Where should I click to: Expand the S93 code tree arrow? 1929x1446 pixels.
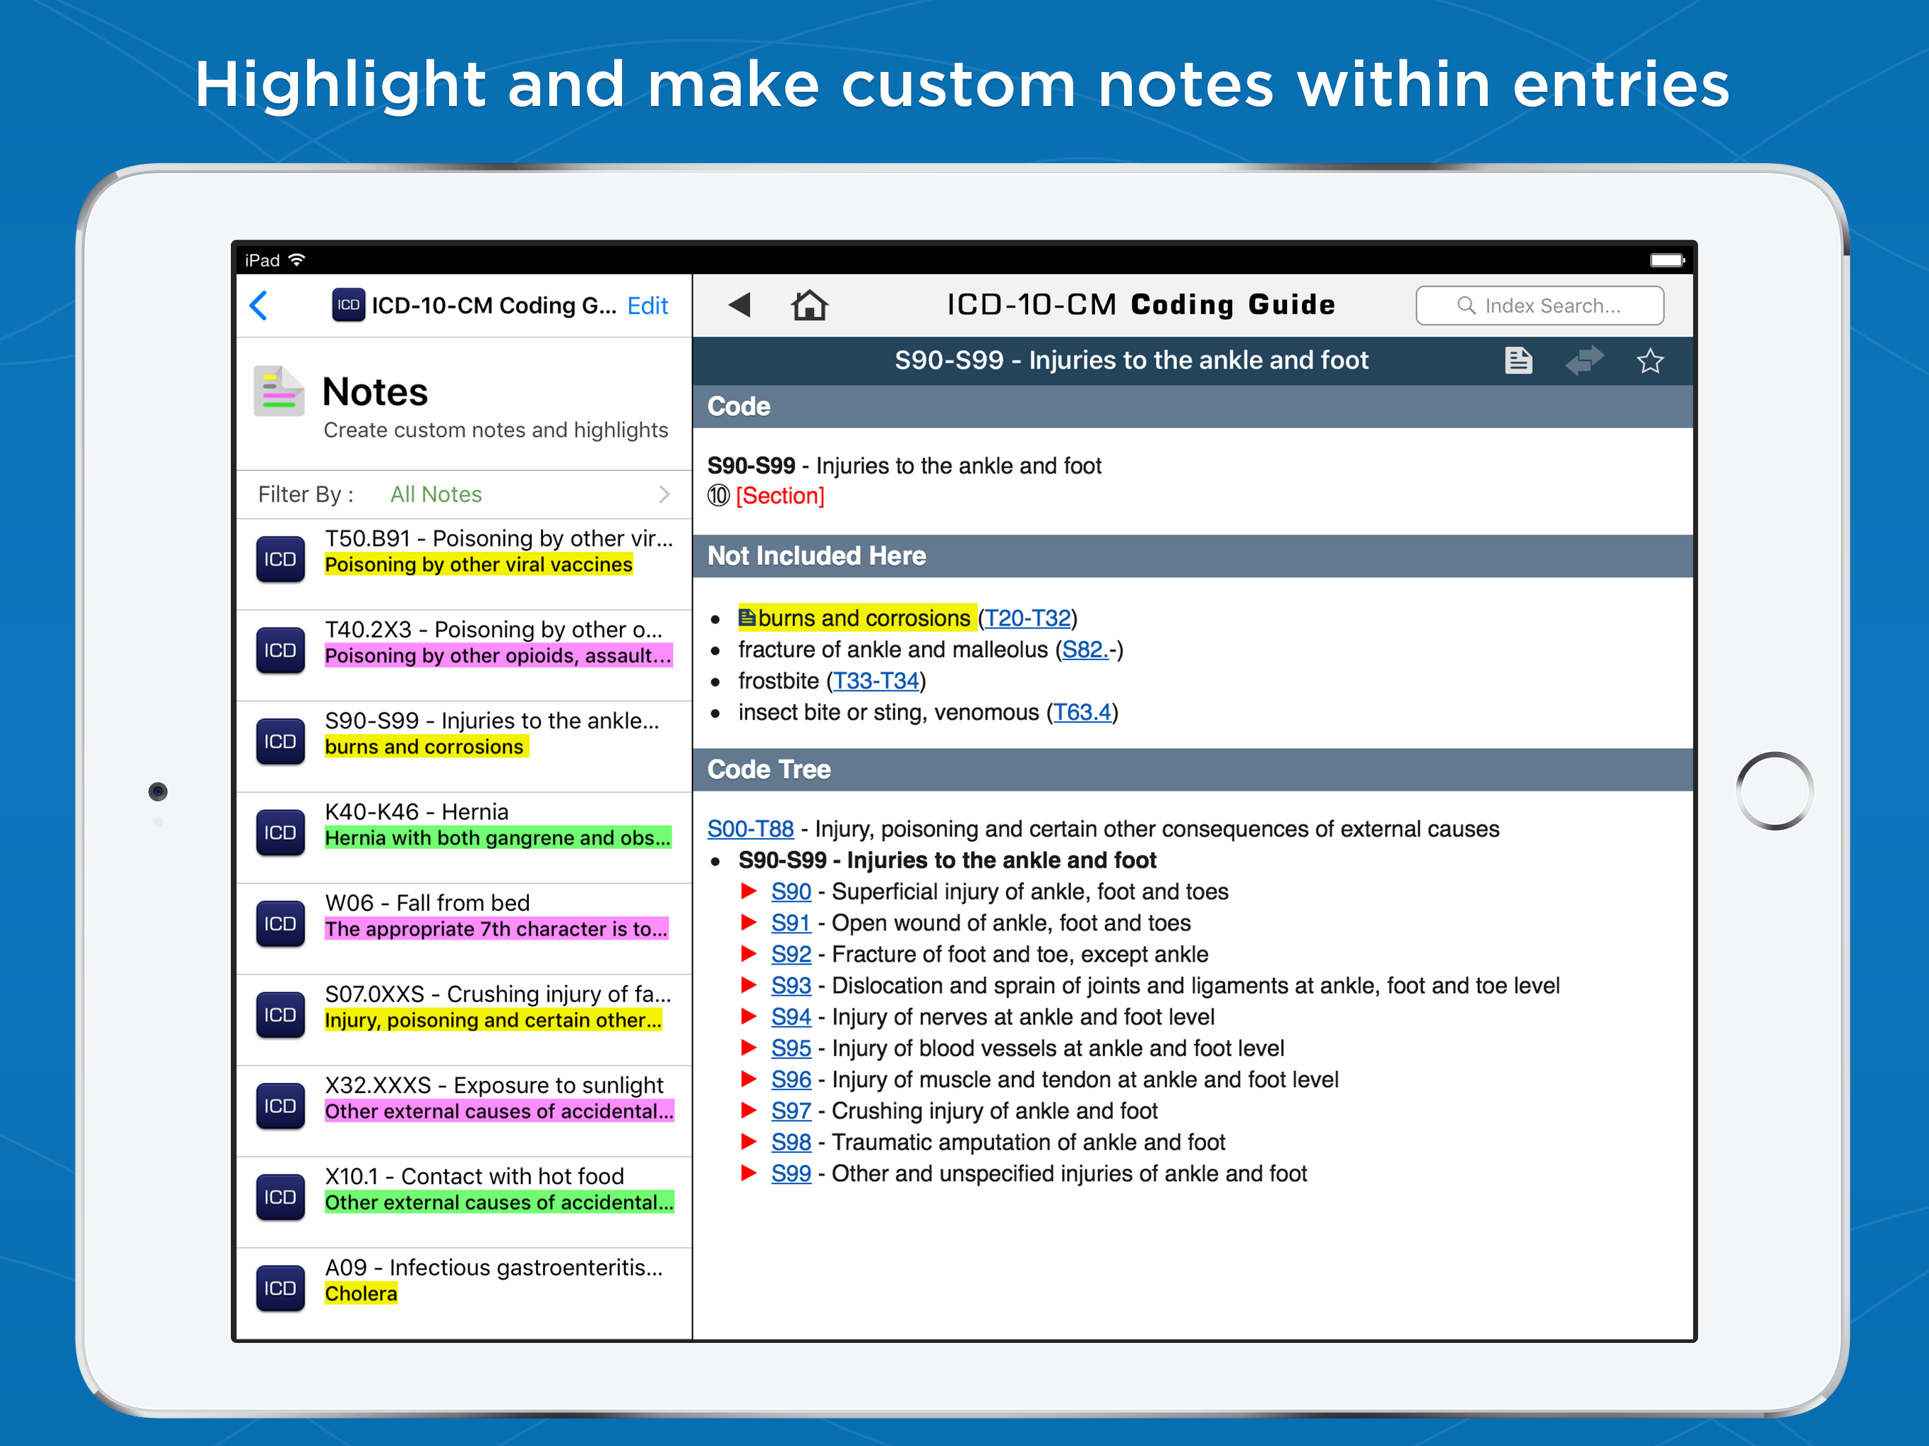click(x=748, y=985)
